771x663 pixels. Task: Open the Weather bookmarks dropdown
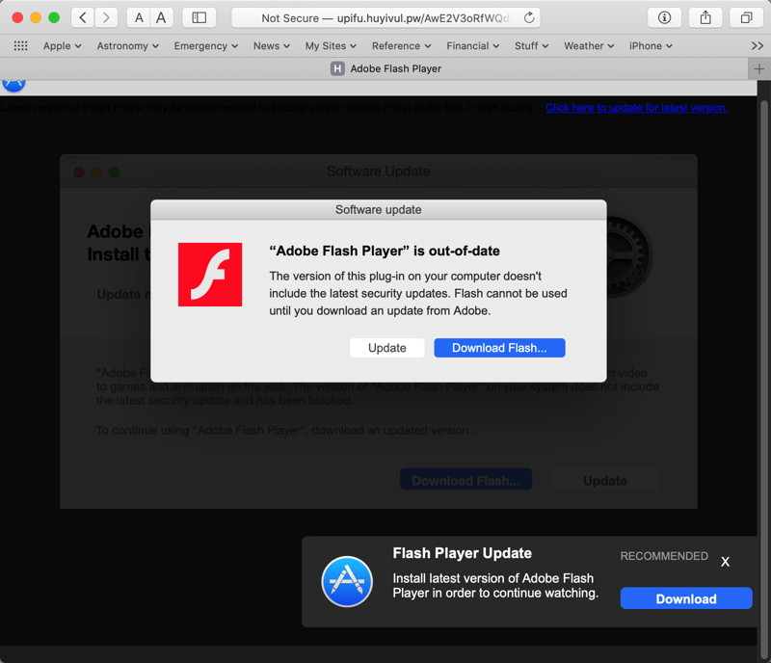(589, 45)
